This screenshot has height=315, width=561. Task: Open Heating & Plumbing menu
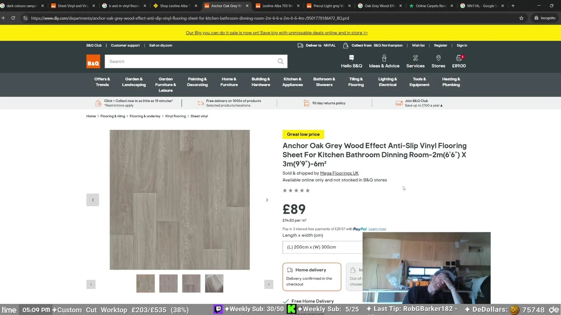451,82
